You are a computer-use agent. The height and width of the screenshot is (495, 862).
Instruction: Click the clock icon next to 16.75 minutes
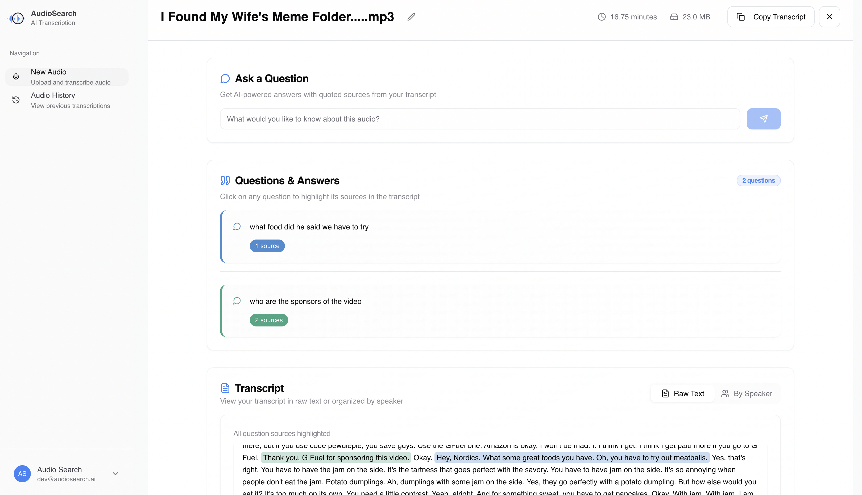coord(602,17)
